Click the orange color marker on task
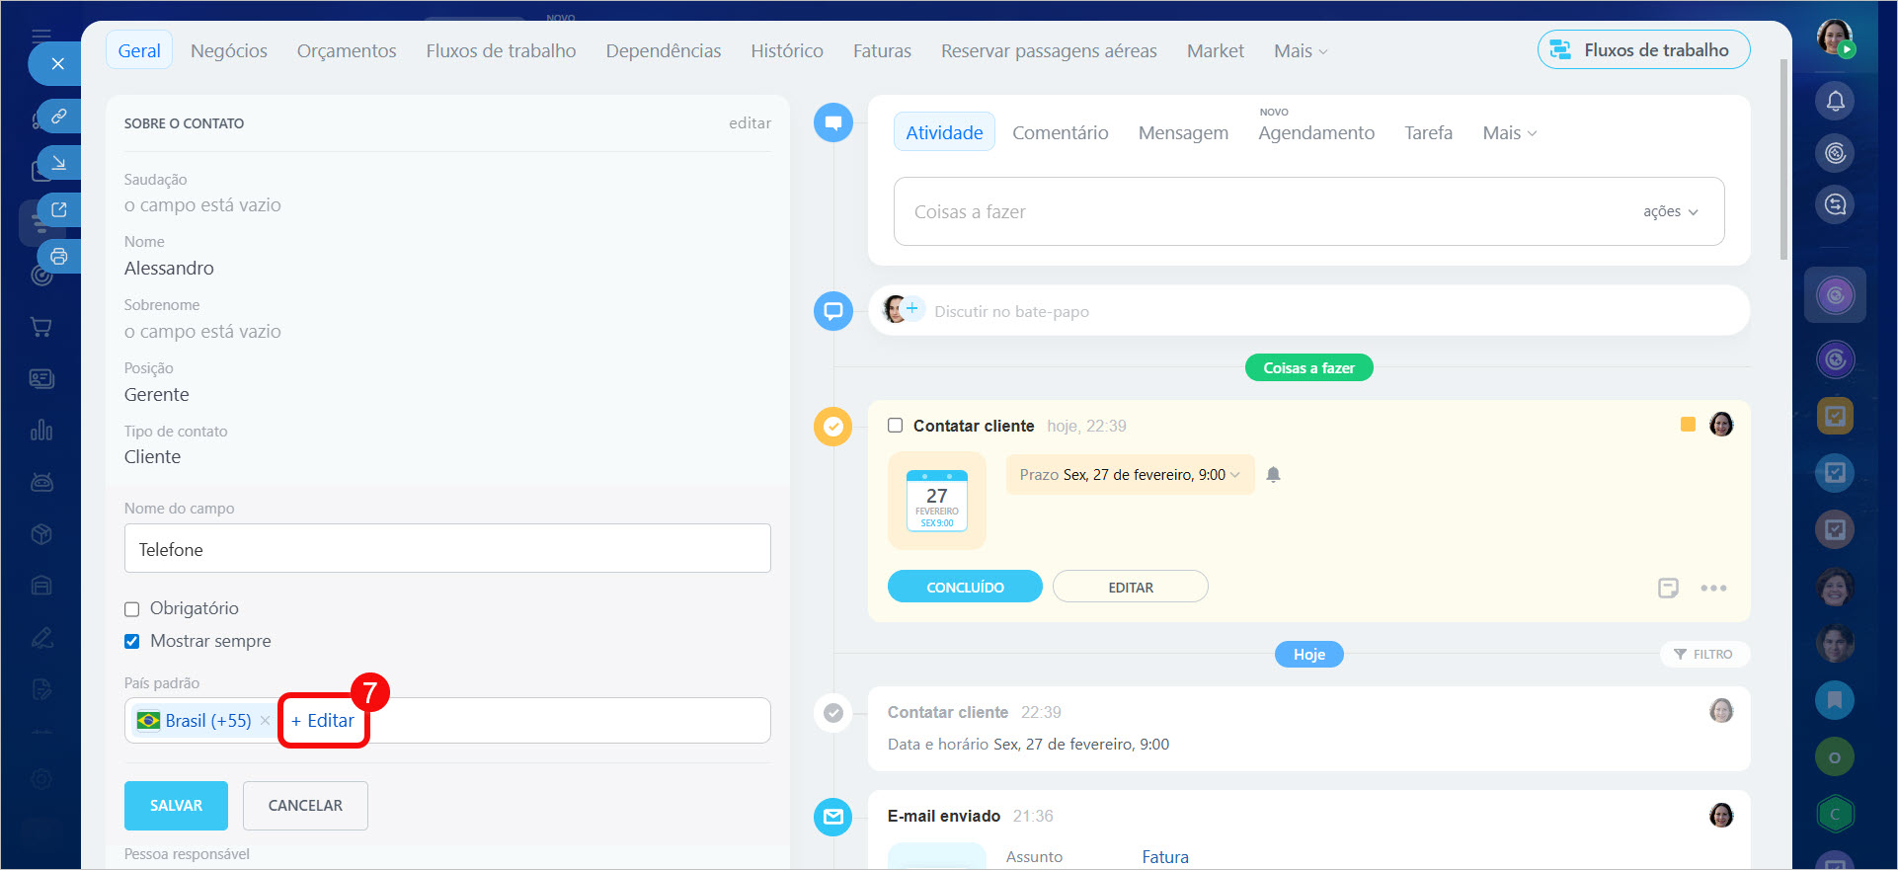Image resolution: width=1898 pixels, height=870 pixels. (x=1688, y=425)
